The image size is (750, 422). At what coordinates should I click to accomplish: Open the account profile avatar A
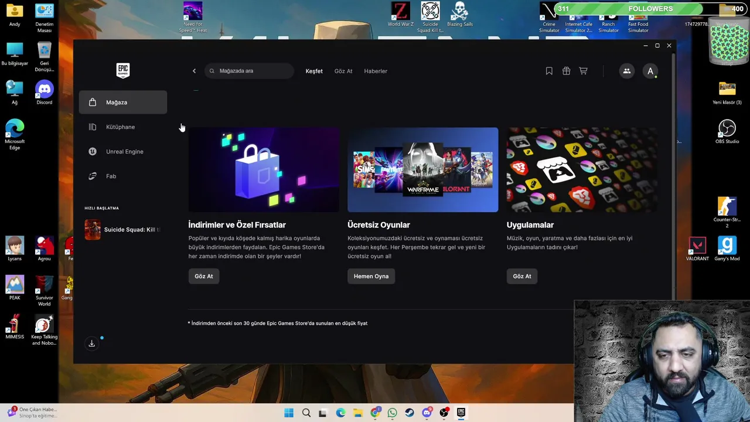(650, 71)
